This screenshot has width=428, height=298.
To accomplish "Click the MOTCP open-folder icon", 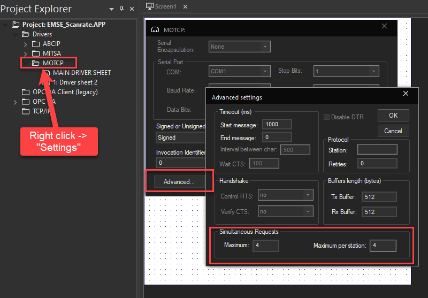I will tap(36, 63).
